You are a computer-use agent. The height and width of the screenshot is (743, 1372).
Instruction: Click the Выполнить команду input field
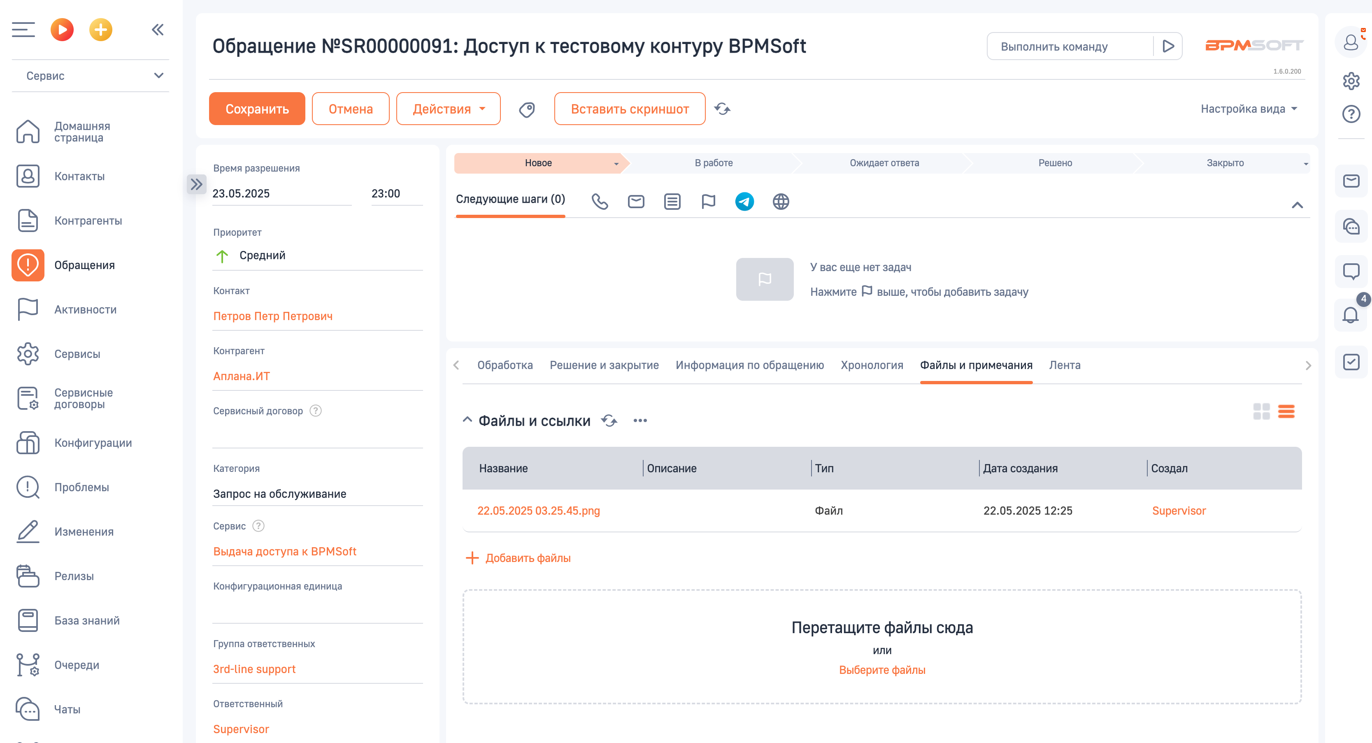coord(1070,46)
